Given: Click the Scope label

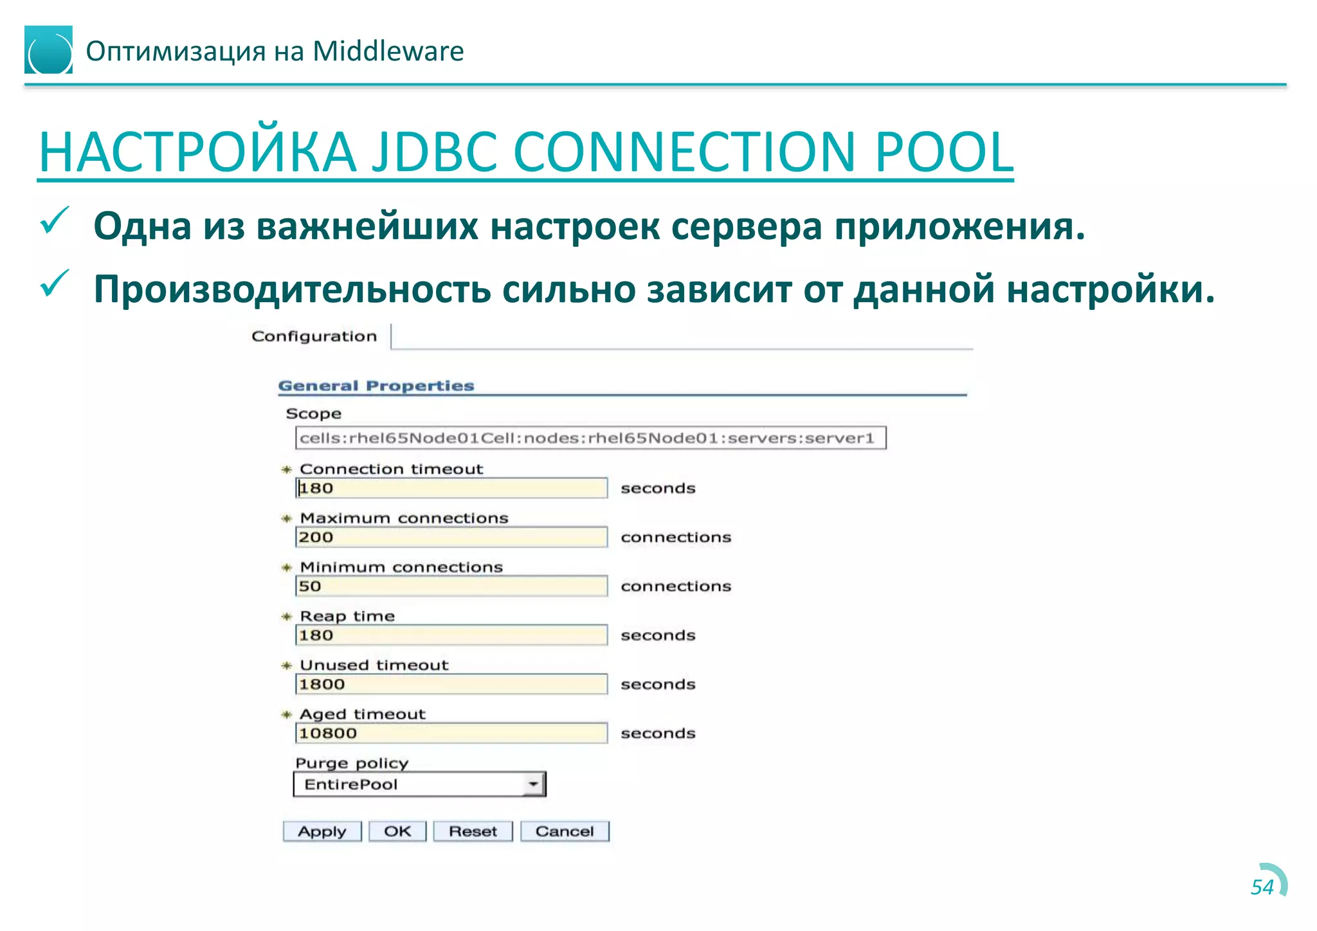Looking at the screenshot, I should point(313,413).
